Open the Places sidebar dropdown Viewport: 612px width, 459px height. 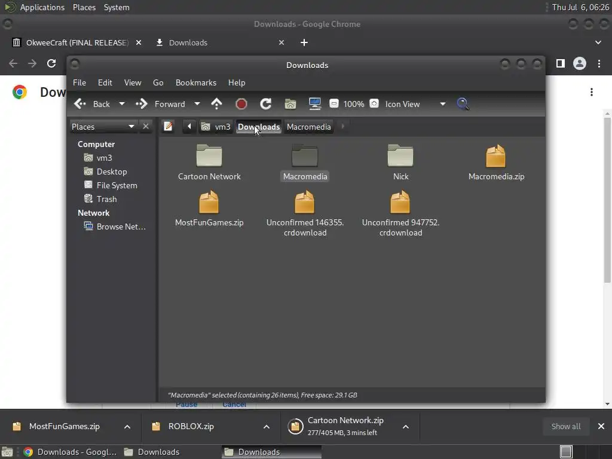tap(103, 127)
